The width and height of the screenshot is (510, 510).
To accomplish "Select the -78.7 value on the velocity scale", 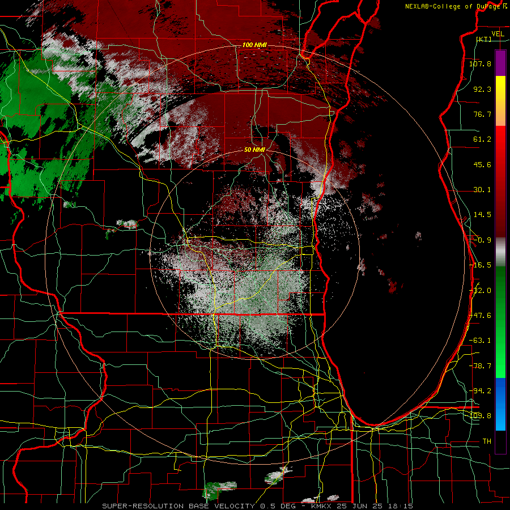I will [480, 366].
